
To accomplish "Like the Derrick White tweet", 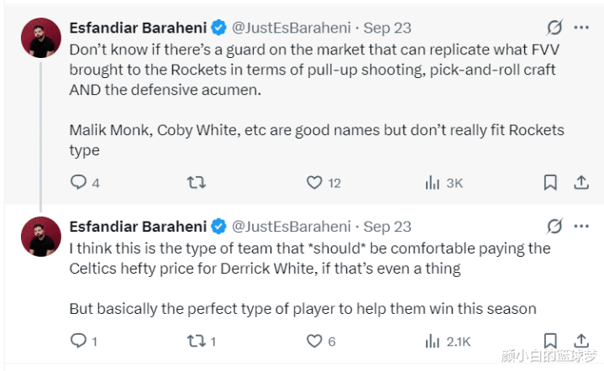I will (x=314, y=341).
